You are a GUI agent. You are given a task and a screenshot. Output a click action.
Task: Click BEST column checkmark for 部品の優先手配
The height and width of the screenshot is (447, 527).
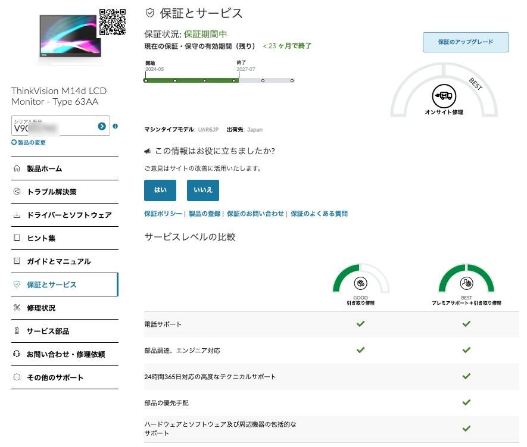coord(466,402)
